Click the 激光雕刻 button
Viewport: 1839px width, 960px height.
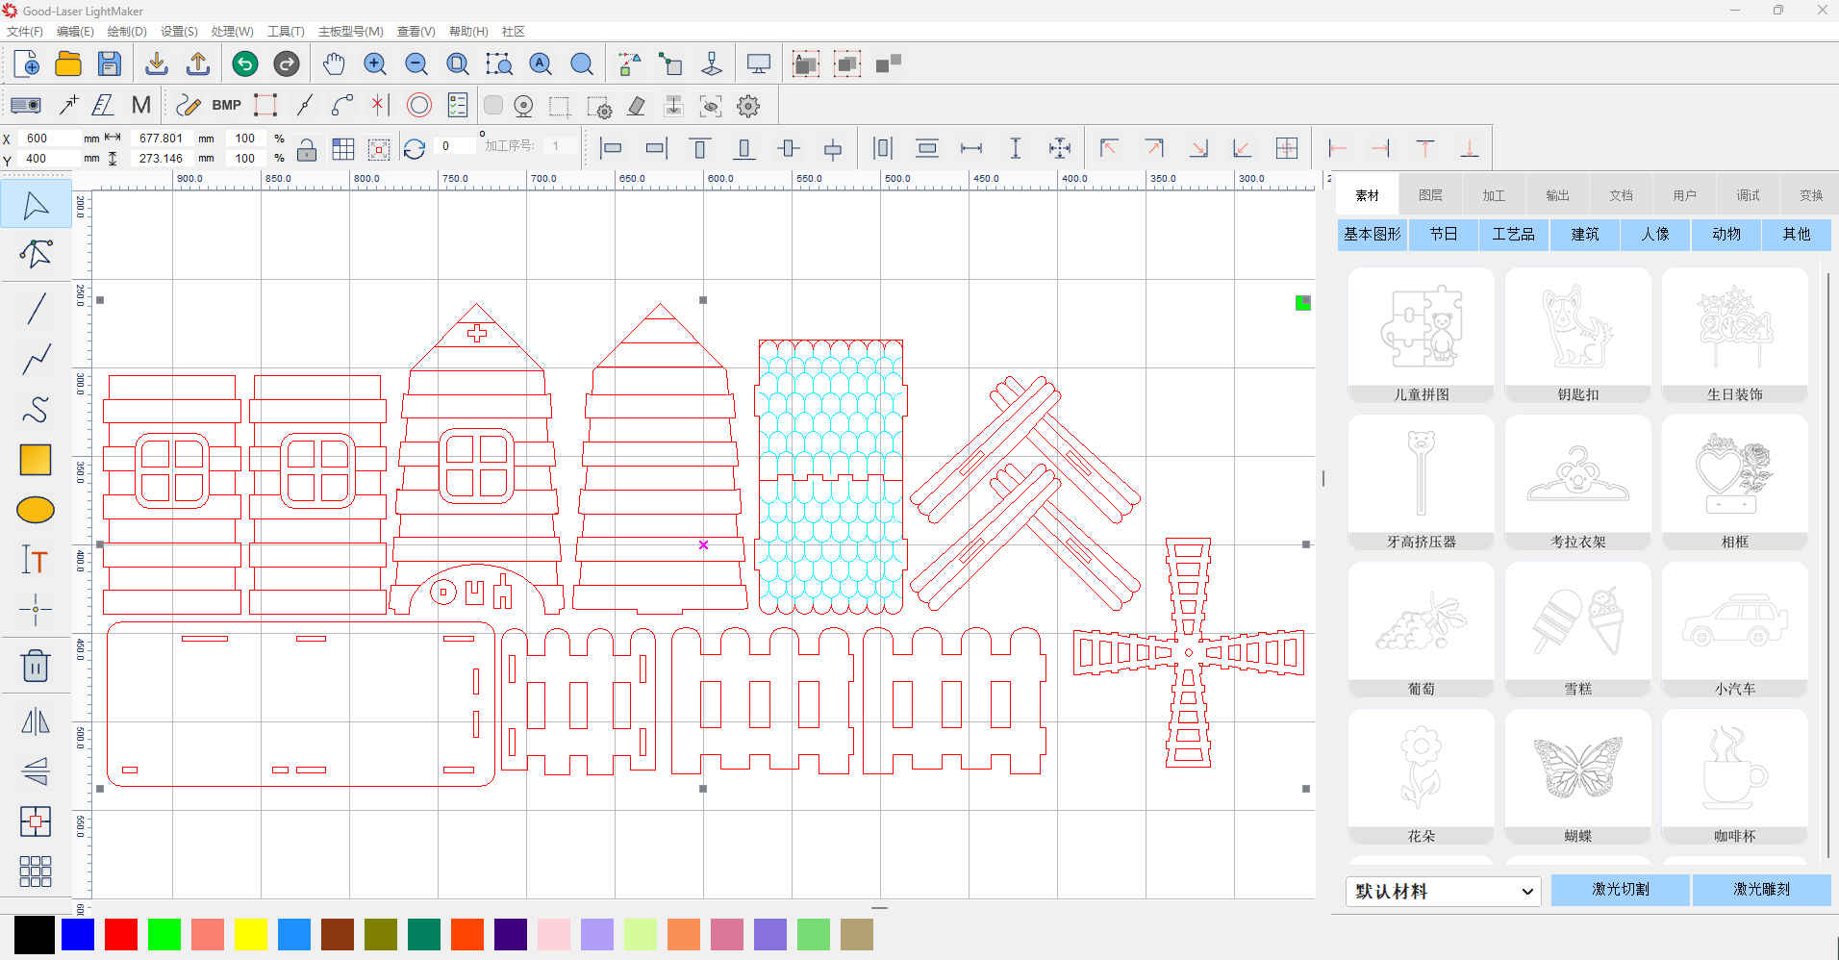coord(1762,890)
